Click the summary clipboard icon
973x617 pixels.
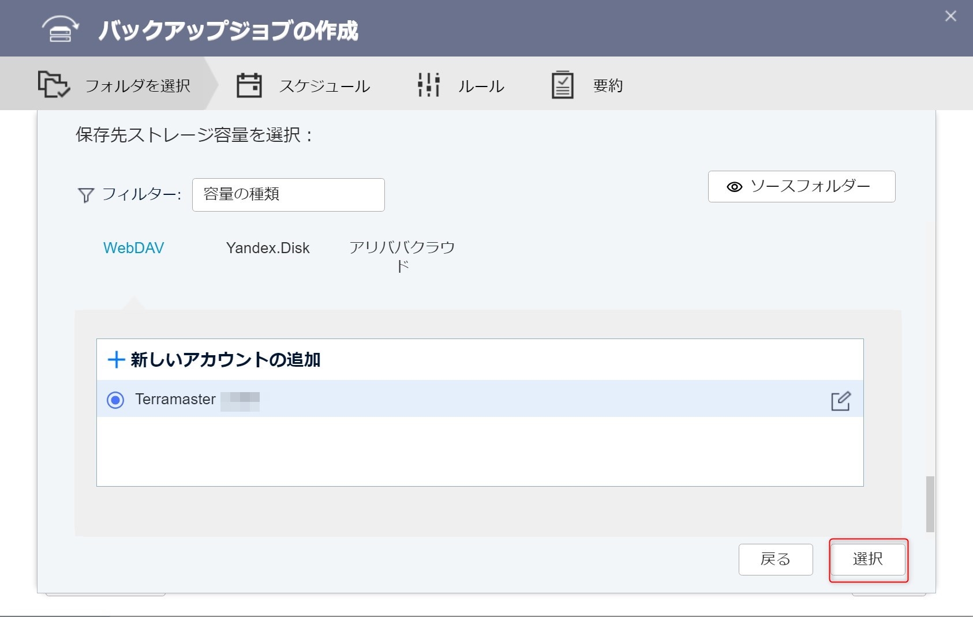tap(562, 85)
